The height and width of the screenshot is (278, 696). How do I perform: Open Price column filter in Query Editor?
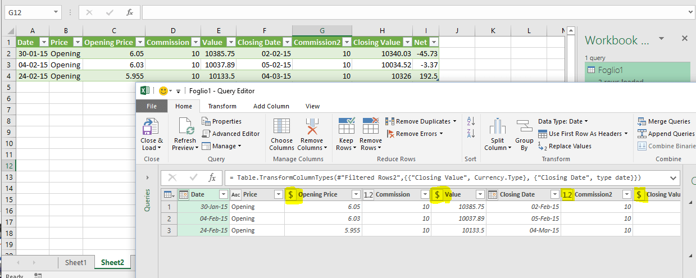click(278, 194)
